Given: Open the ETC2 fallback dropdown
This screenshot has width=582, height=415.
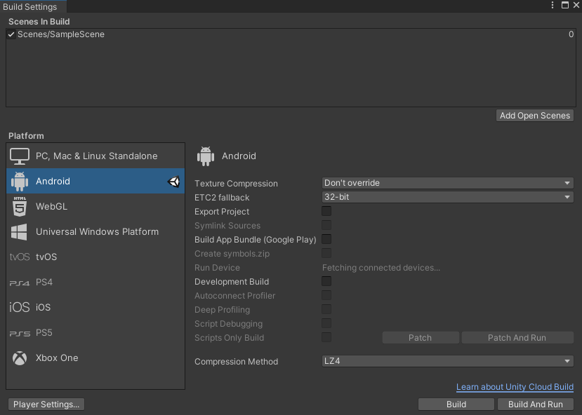Looking at the screenshot, I should (447, 197).
